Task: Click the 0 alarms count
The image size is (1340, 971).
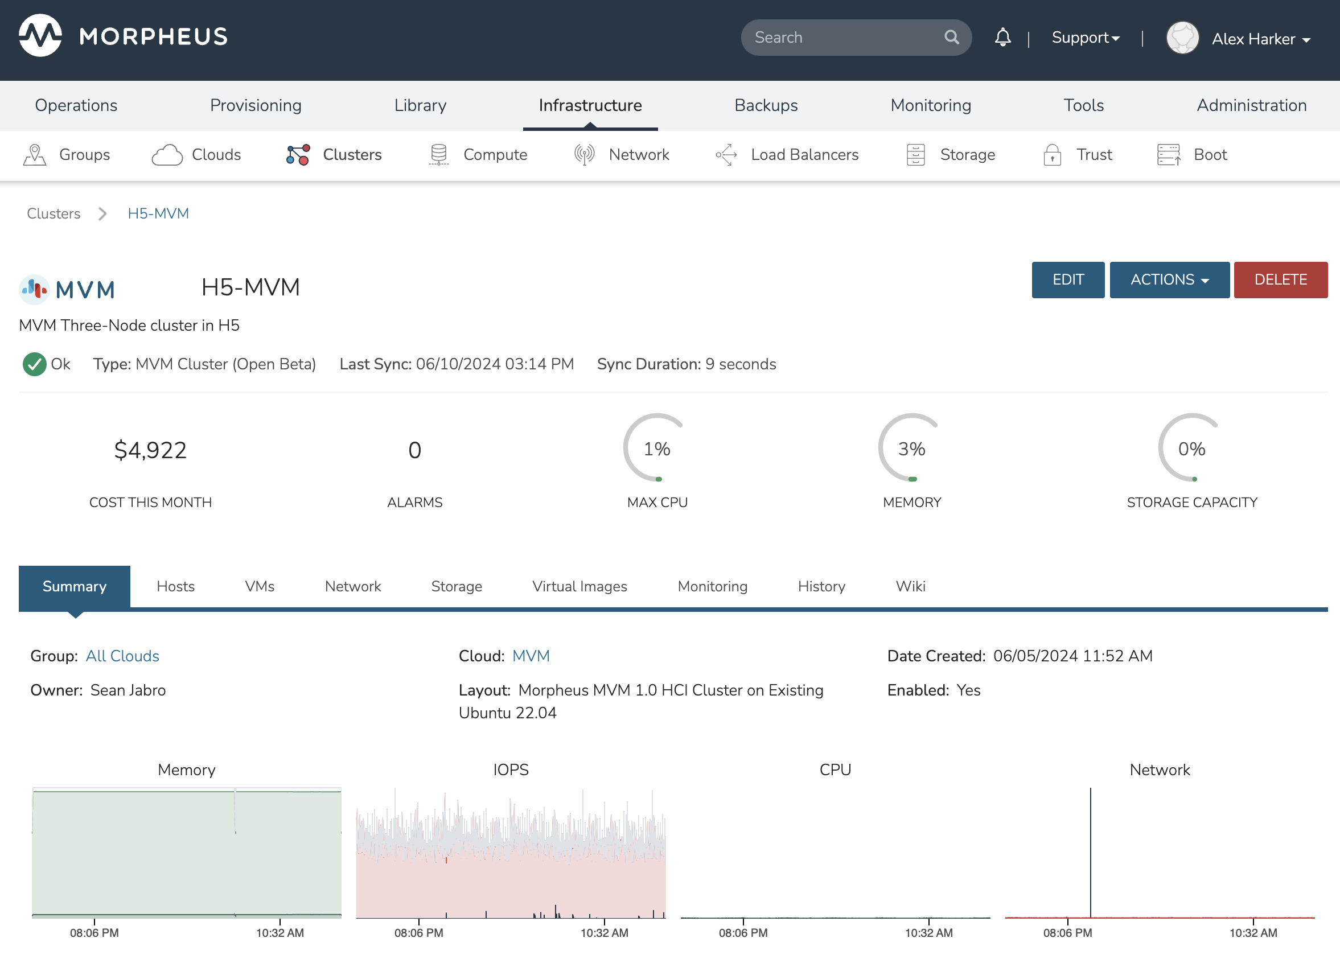Action: 415,450
